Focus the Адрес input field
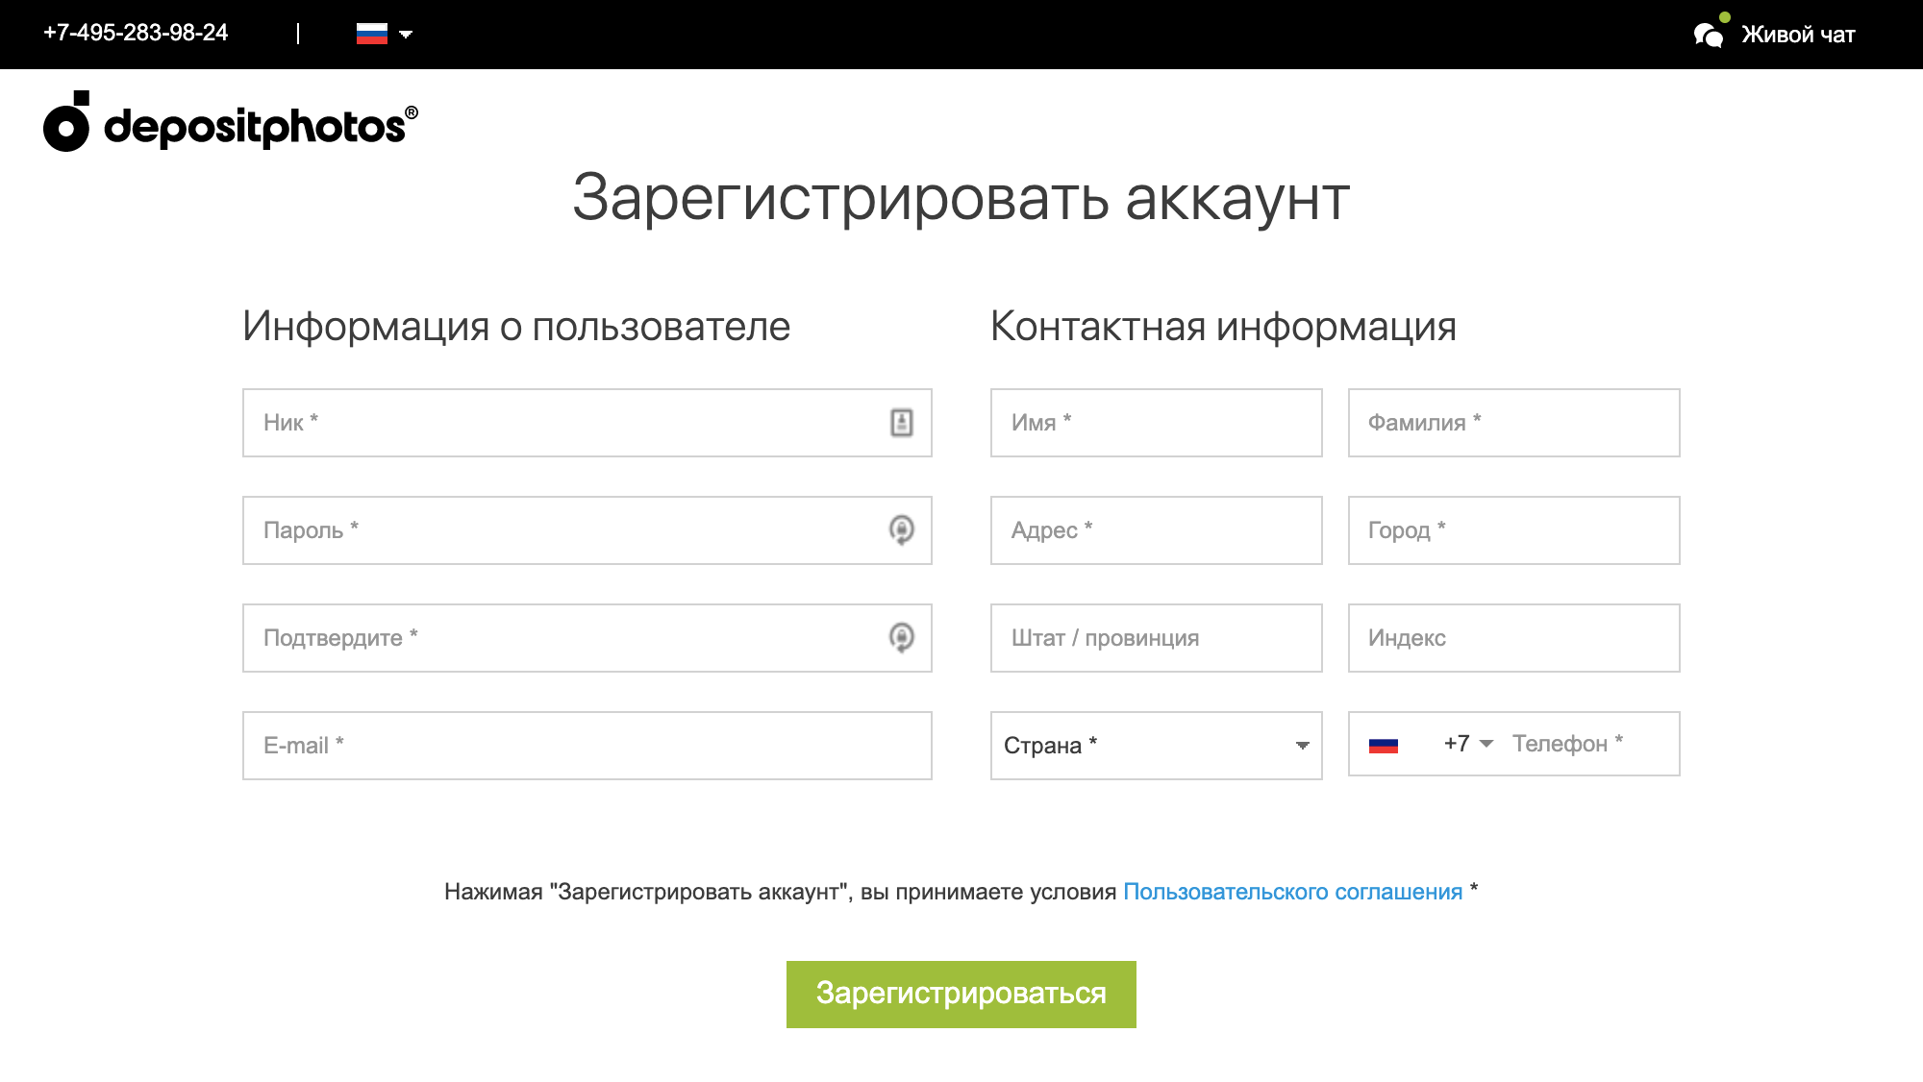 pos(1157,530)
